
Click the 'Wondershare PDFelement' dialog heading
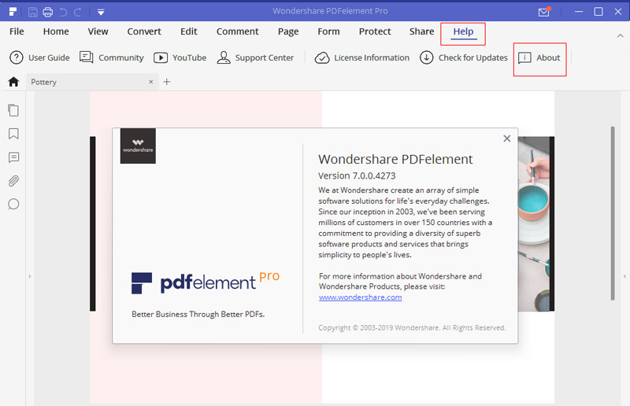click(x=395, y=160)
